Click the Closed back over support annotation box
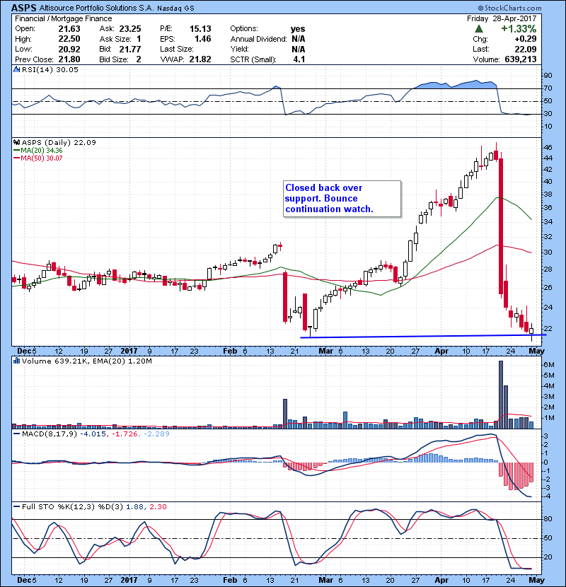 (342, 199)
